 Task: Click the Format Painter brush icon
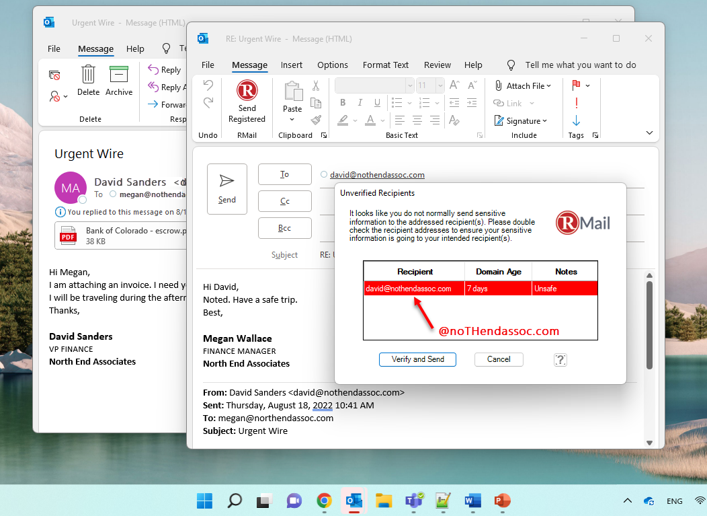pyautogui.click(x=316, y=120)
